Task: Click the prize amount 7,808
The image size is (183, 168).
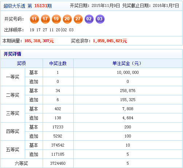Action: [128, 109]
